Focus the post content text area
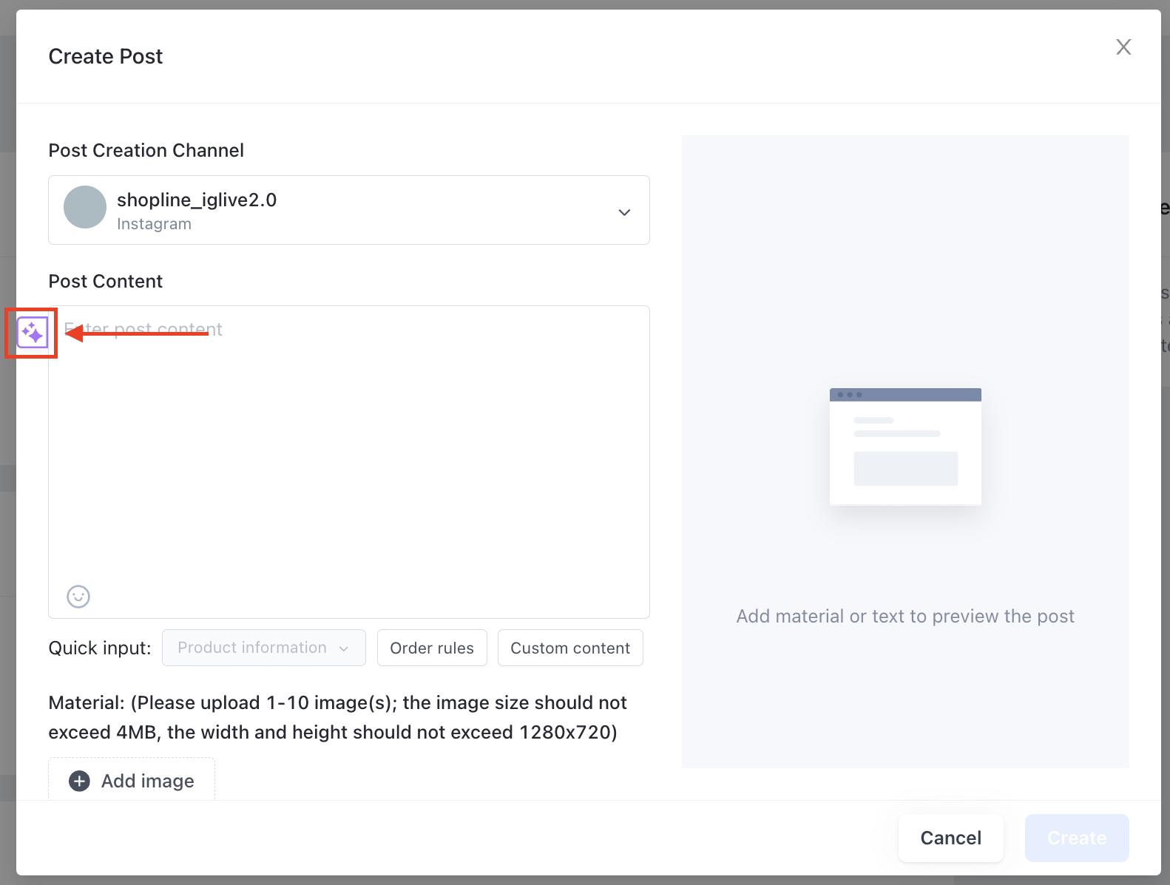This screenshot has width=1170, height=885. click(x=349, y=462)
